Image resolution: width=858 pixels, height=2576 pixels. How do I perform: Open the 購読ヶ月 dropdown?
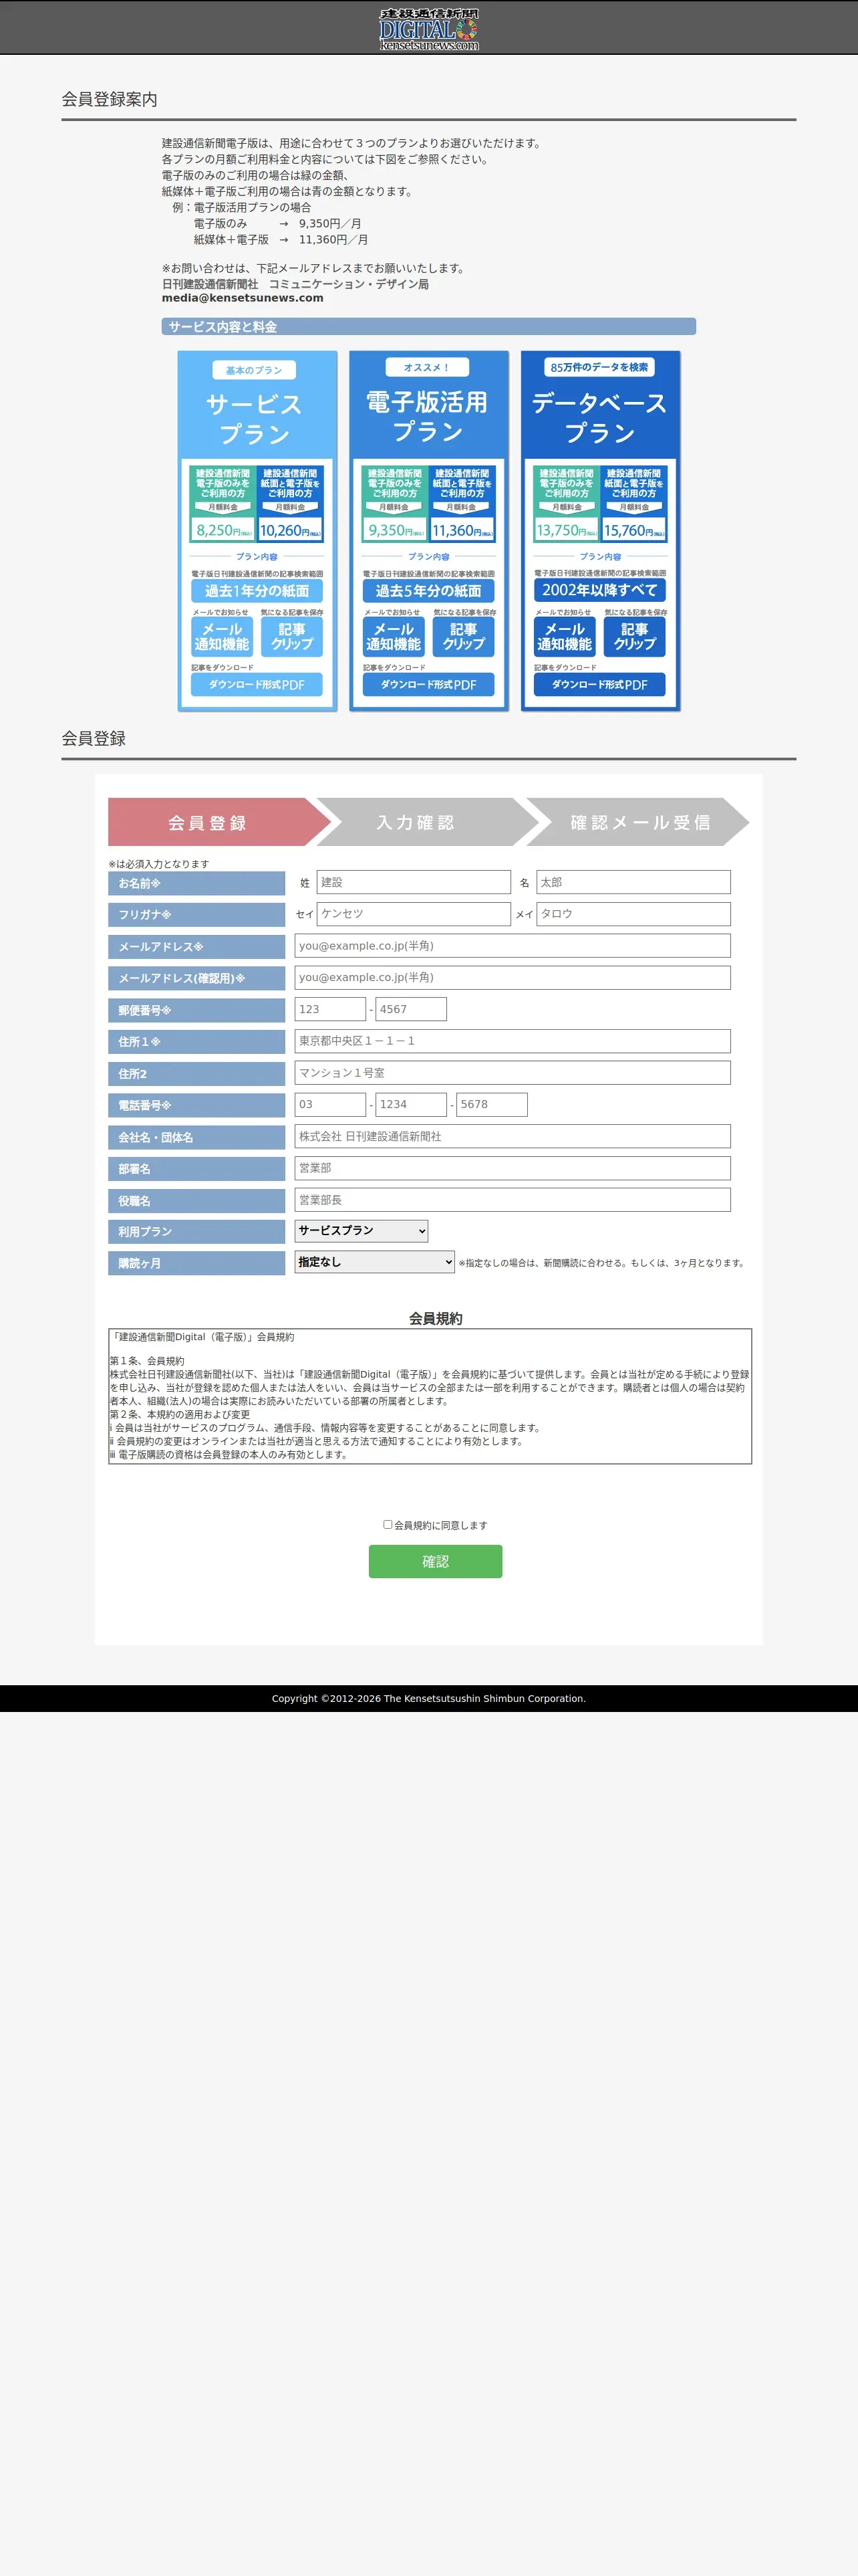[x=375, y=1262]
